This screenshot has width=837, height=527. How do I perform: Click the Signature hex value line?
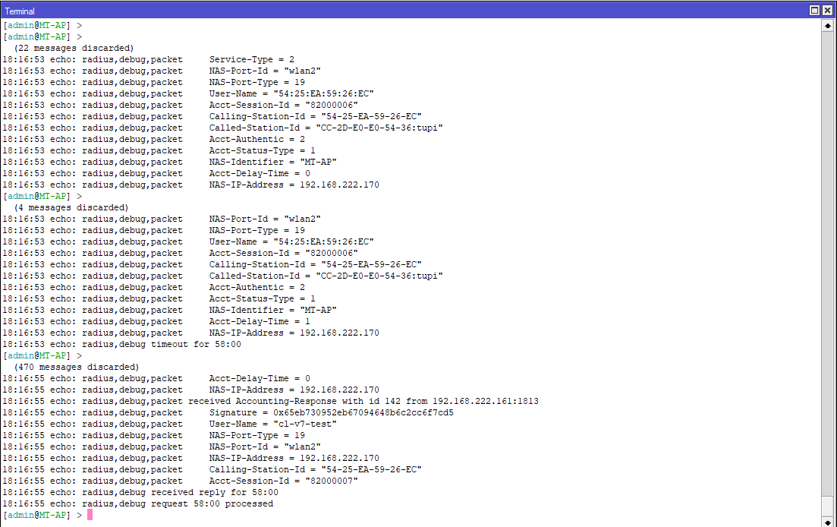point(228,413)
